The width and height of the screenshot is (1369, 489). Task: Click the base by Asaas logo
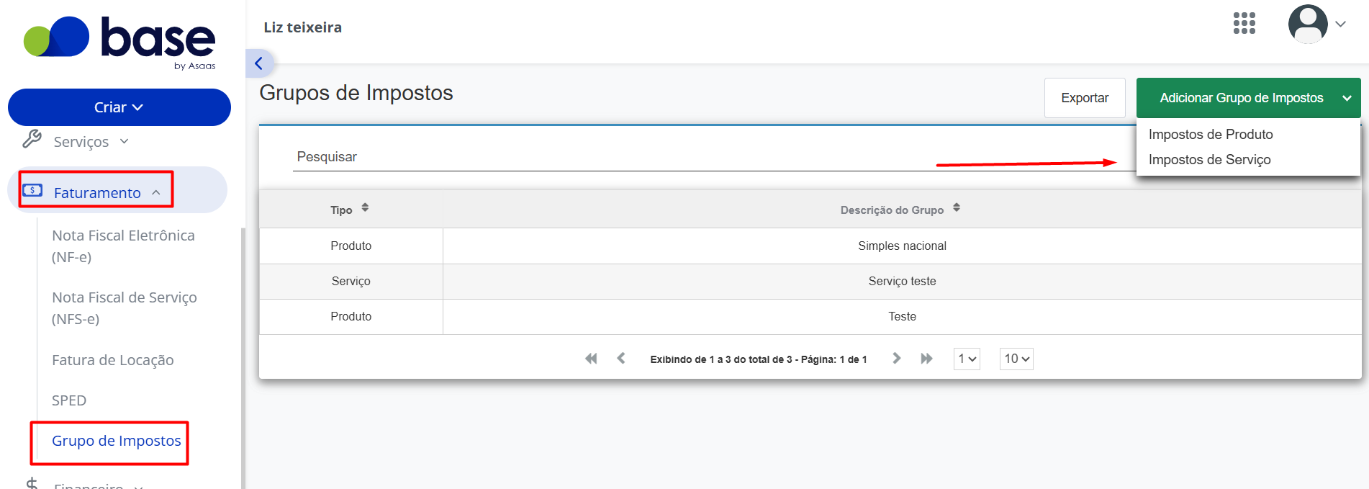click(119, 42)
